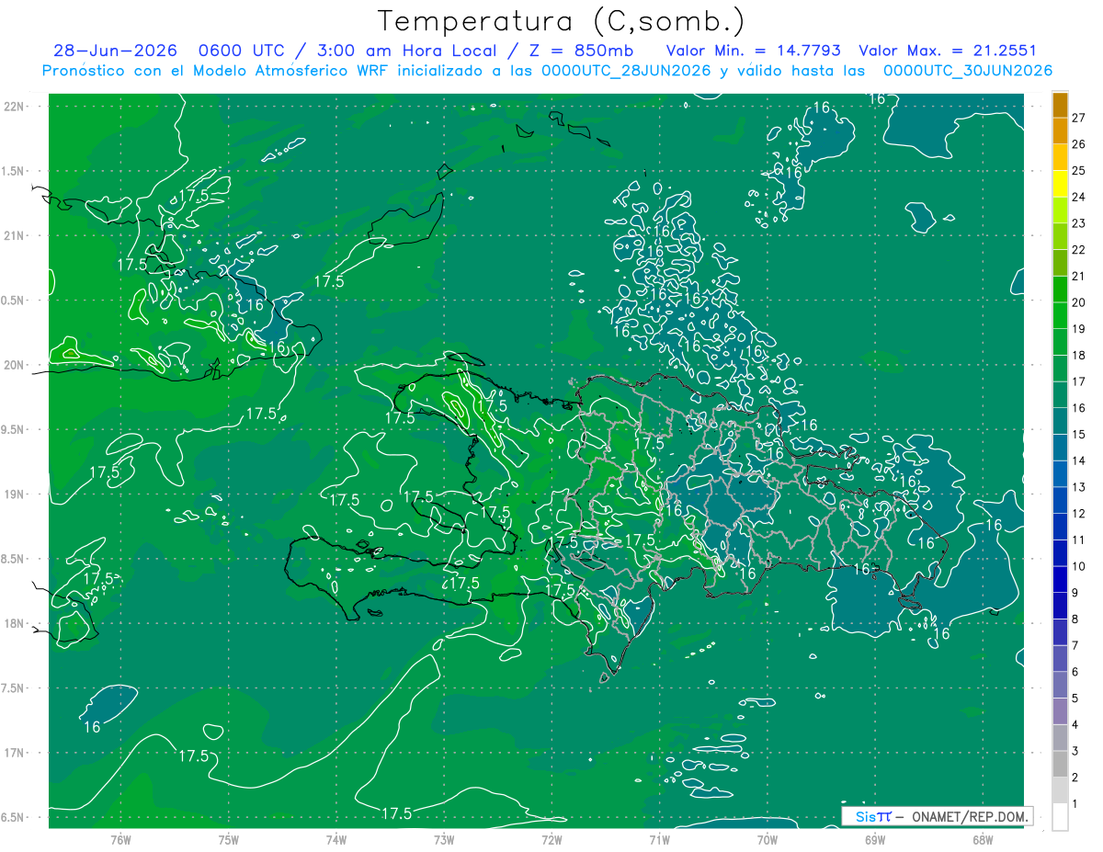
Task: Click the color scale label "10"
Action: tap(1078, 566)
